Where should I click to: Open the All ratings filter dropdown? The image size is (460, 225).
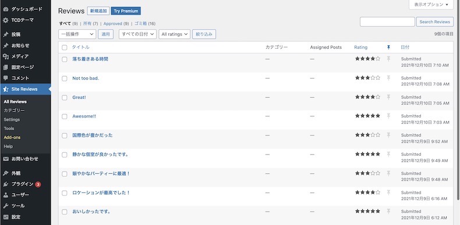tap(175, 34)
